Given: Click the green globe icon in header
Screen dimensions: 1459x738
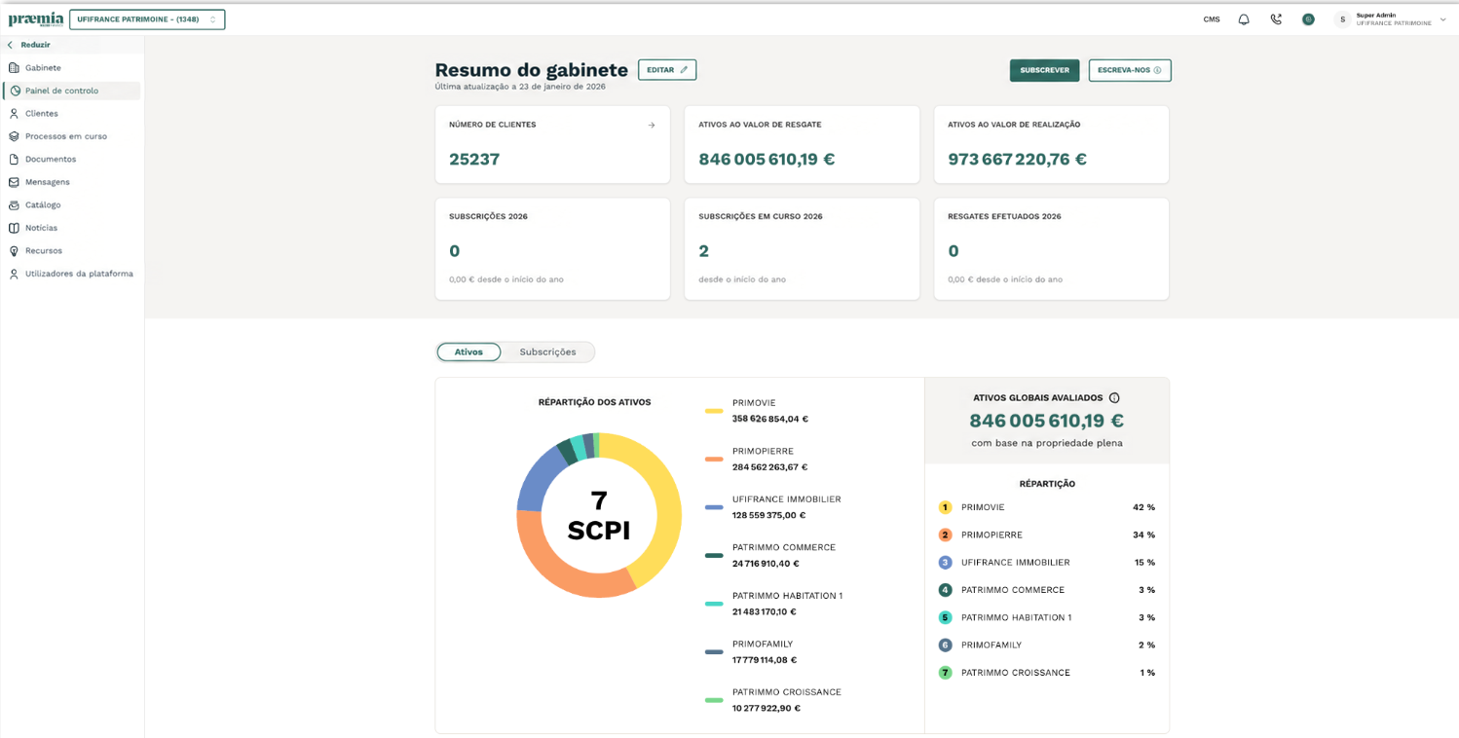Looking at the screenshot, I should [x=1308, y=19].
